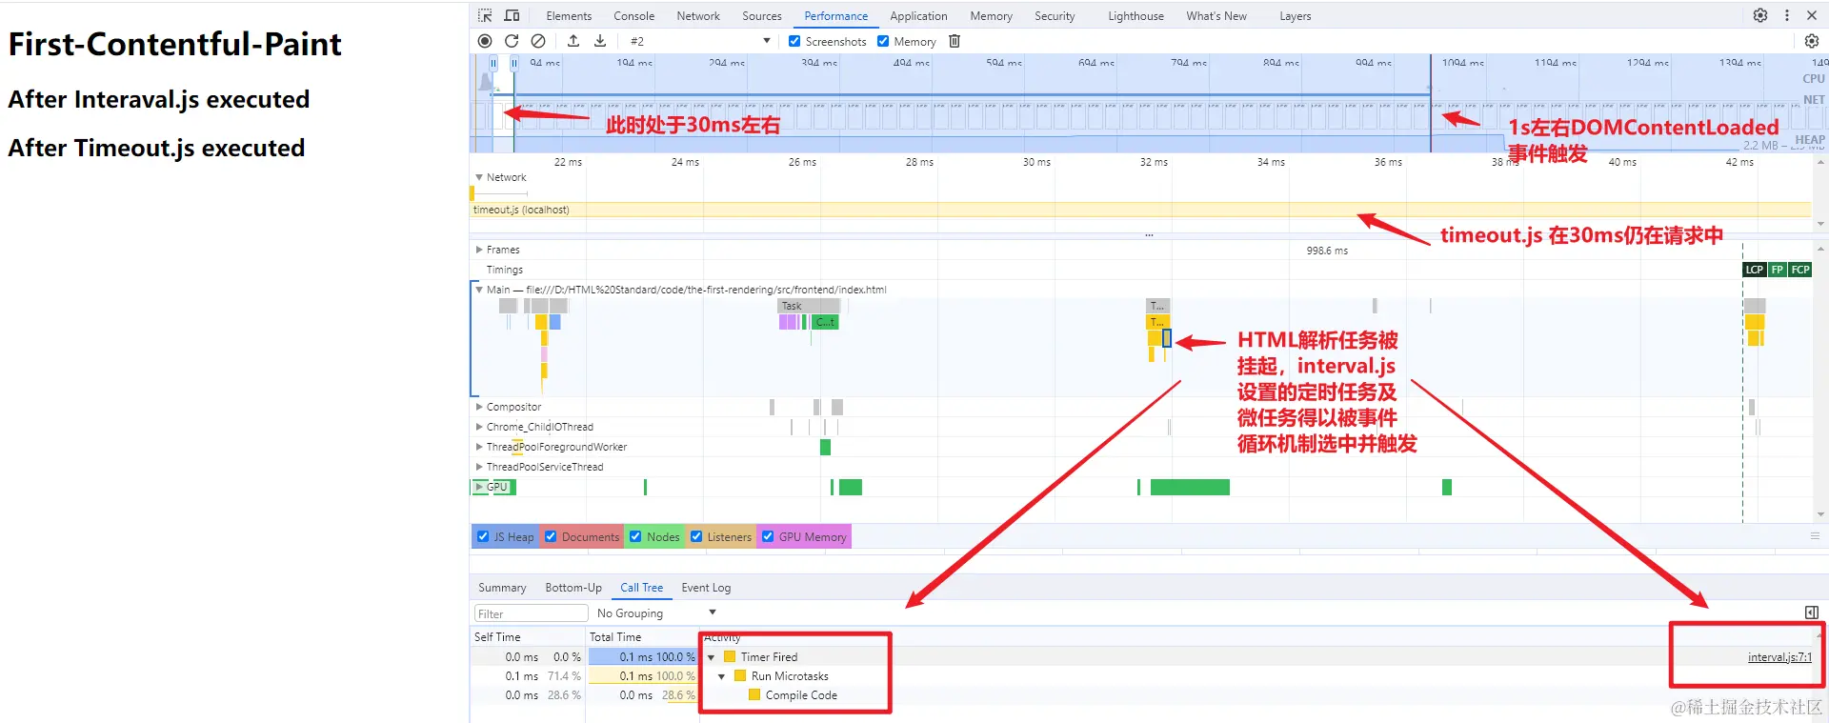Toggle the Memory checkbox in the toolbar
The height and width of the screenshot is (723, 1829).
tap(883, 41)
